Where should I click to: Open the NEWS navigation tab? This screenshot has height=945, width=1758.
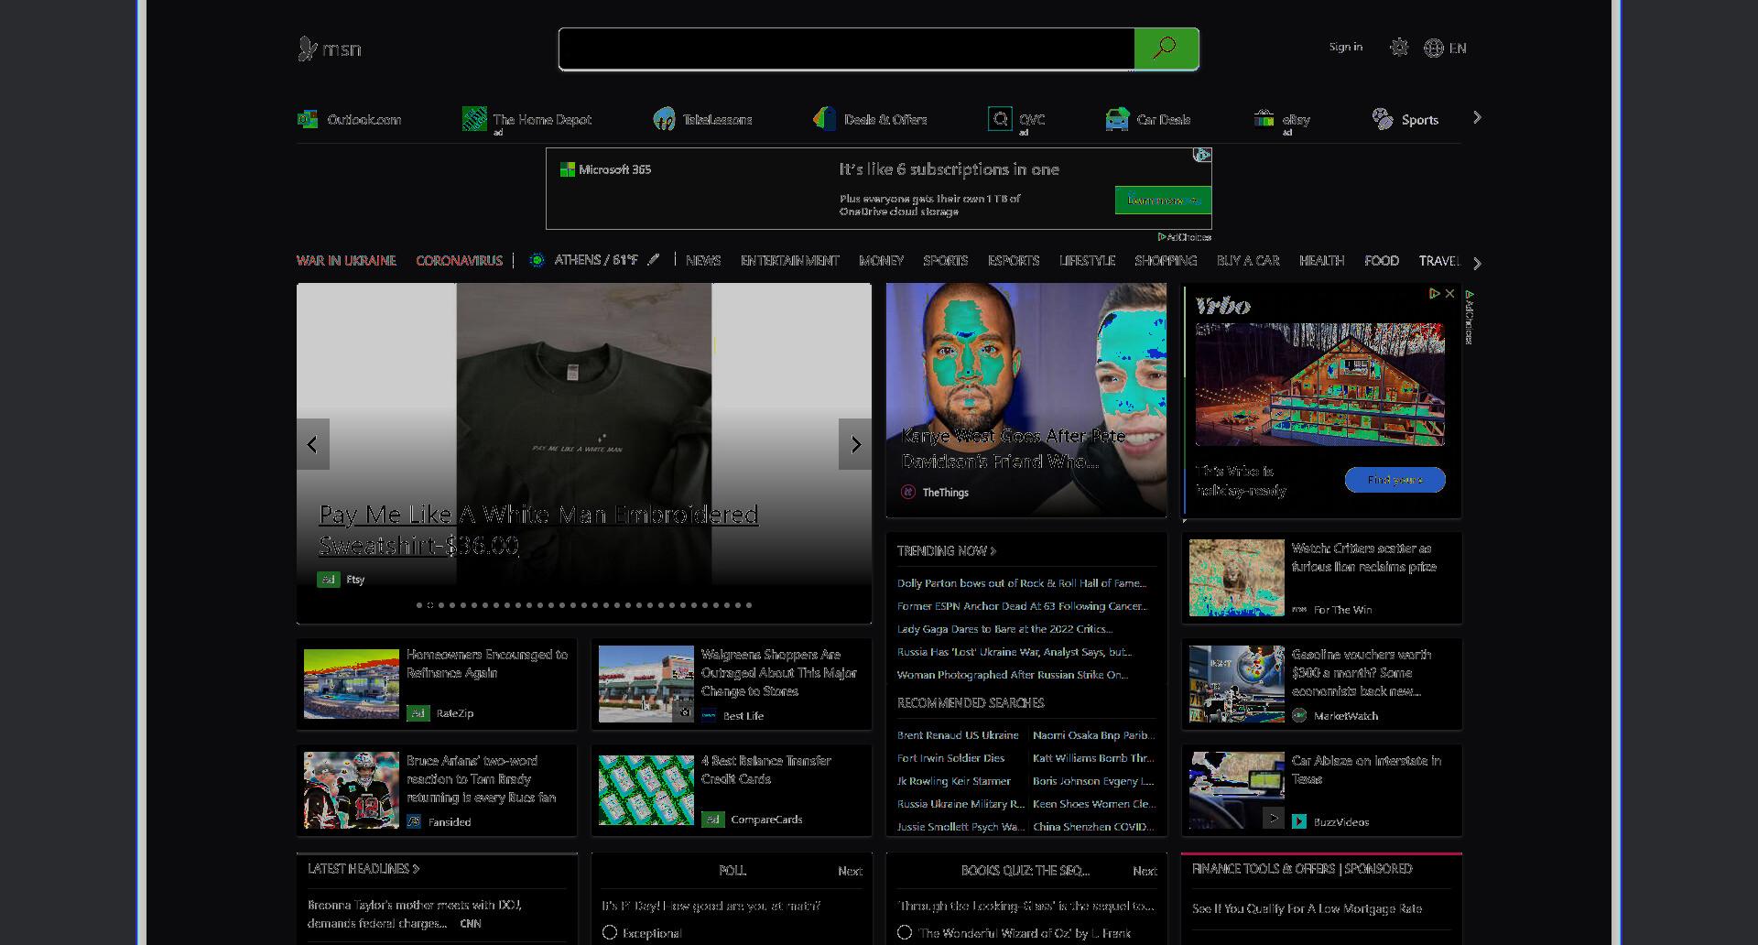coord(703,260)
